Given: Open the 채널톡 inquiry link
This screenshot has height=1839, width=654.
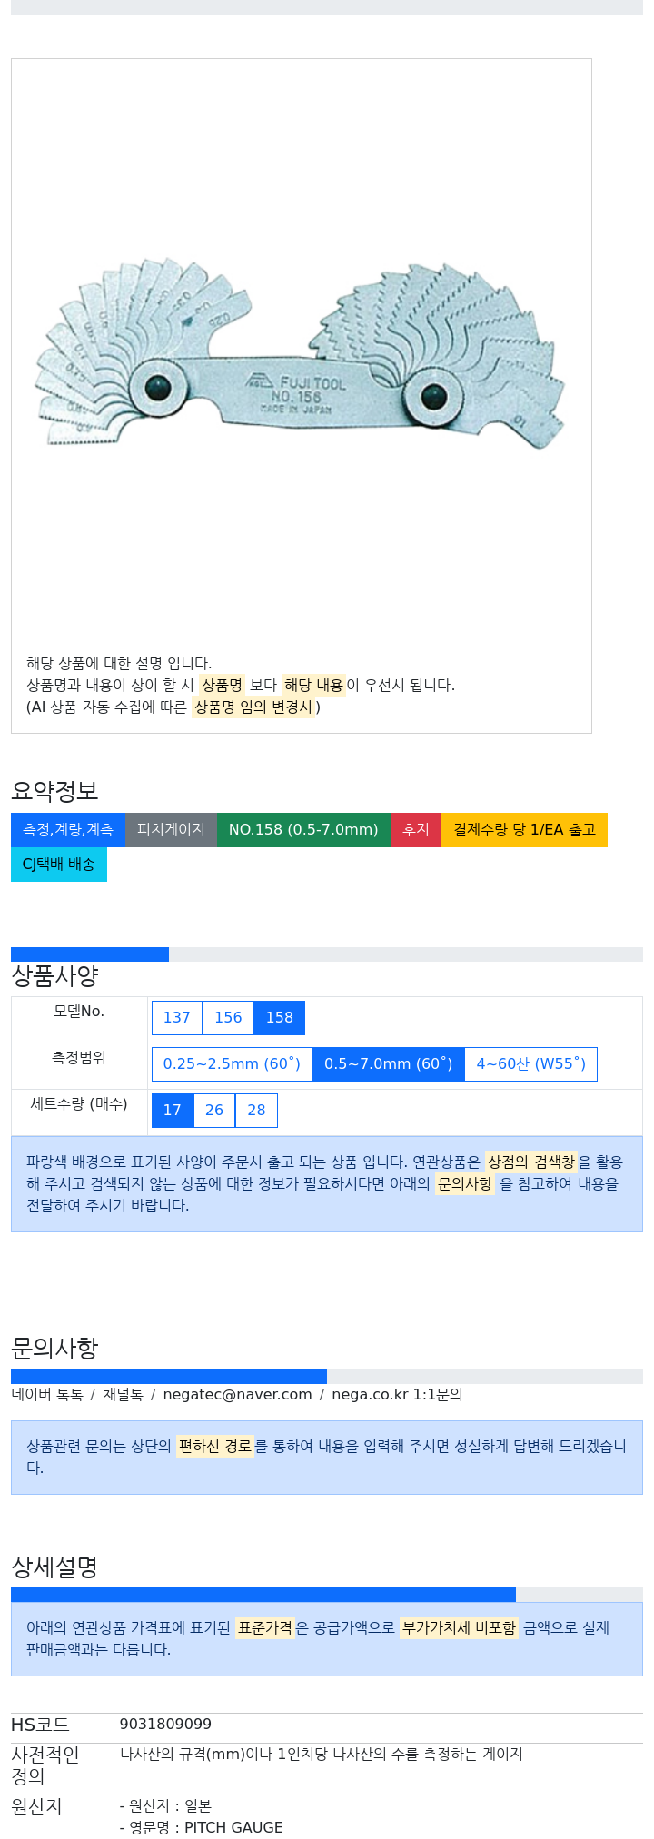Looking at the screenshot, I should point(123,1395).
